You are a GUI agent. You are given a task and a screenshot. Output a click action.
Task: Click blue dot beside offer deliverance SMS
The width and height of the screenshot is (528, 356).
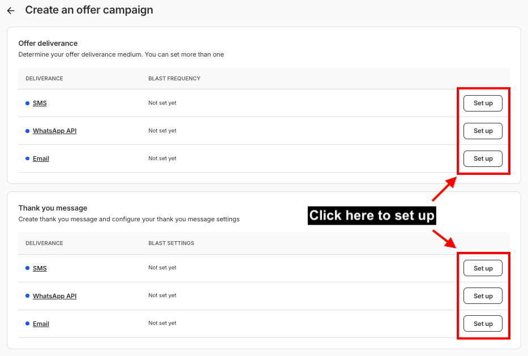pos(27,104)
